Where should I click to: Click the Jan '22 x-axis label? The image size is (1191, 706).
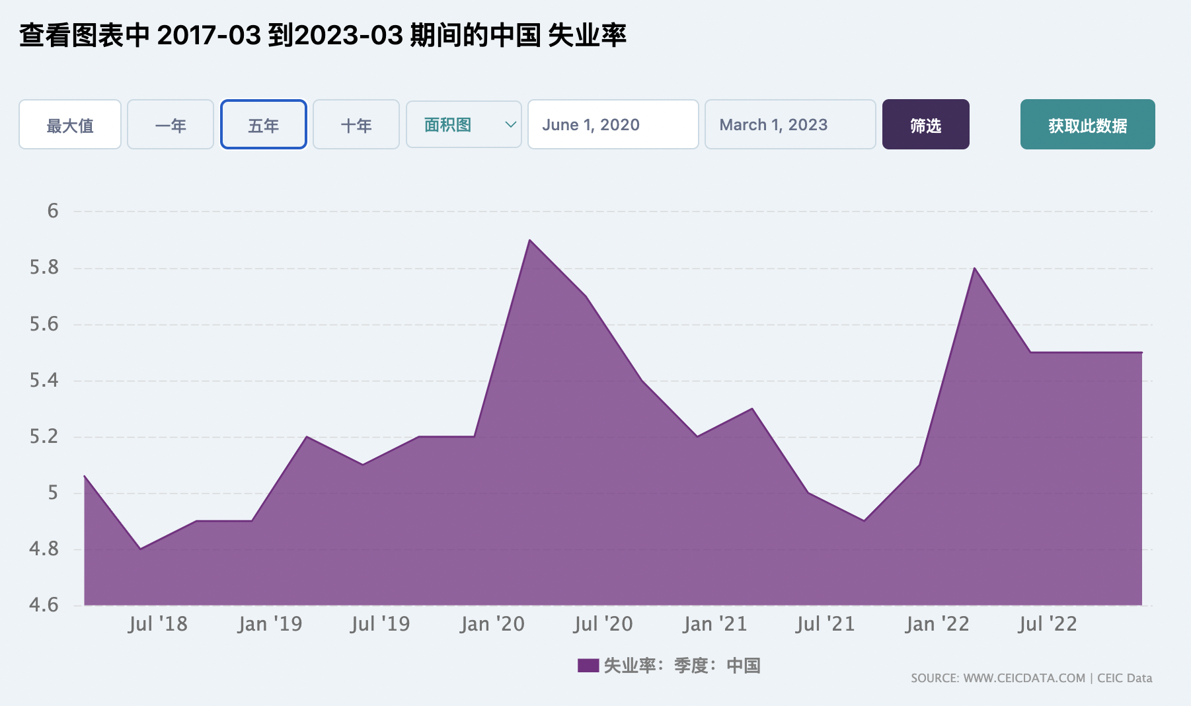pos(937,624)
